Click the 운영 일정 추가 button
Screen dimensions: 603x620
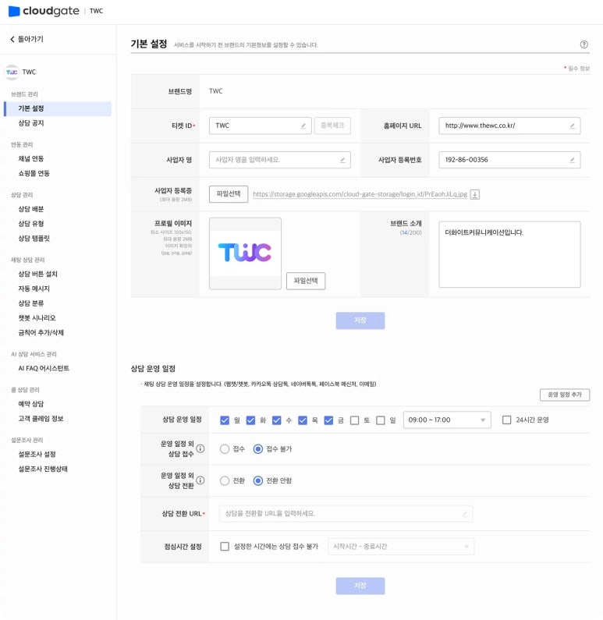pyautogui.click(x=564, y=395)
